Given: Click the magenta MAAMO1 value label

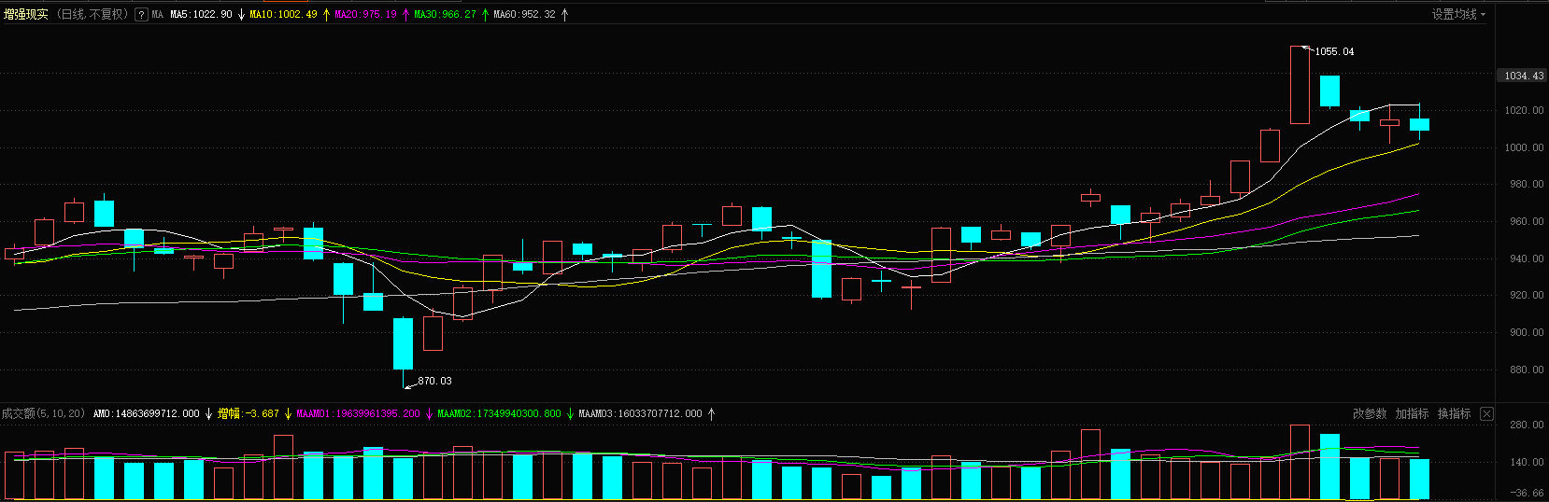Looking at the screenshot, I should tap(358, 413).
